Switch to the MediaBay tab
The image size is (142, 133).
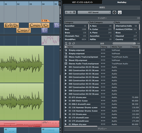tap(122, 2)
